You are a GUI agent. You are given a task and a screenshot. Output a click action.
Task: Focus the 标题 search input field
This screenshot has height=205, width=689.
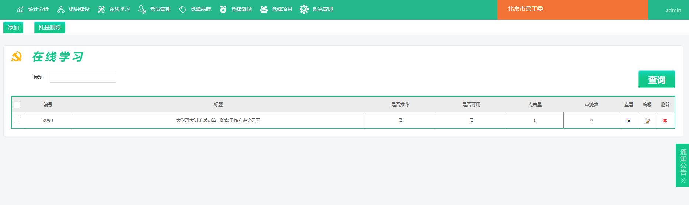click(83, 77)
